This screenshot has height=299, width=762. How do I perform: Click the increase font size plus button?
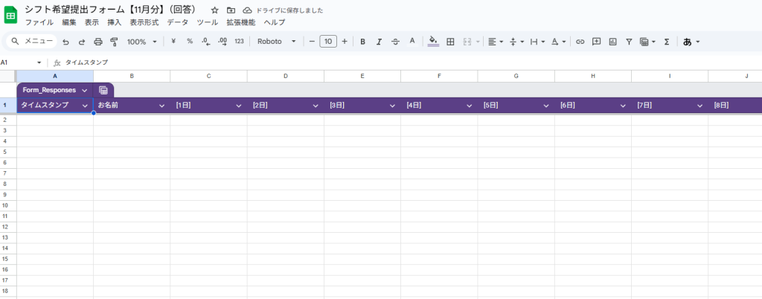coord(344,42)
